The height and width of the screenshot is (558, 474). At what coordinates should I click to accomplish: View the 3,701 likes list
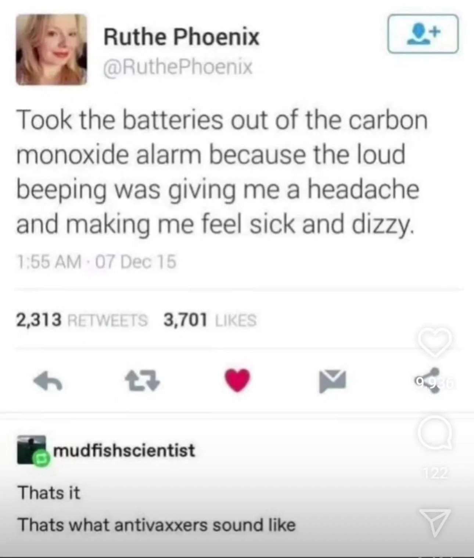point(210,320)
